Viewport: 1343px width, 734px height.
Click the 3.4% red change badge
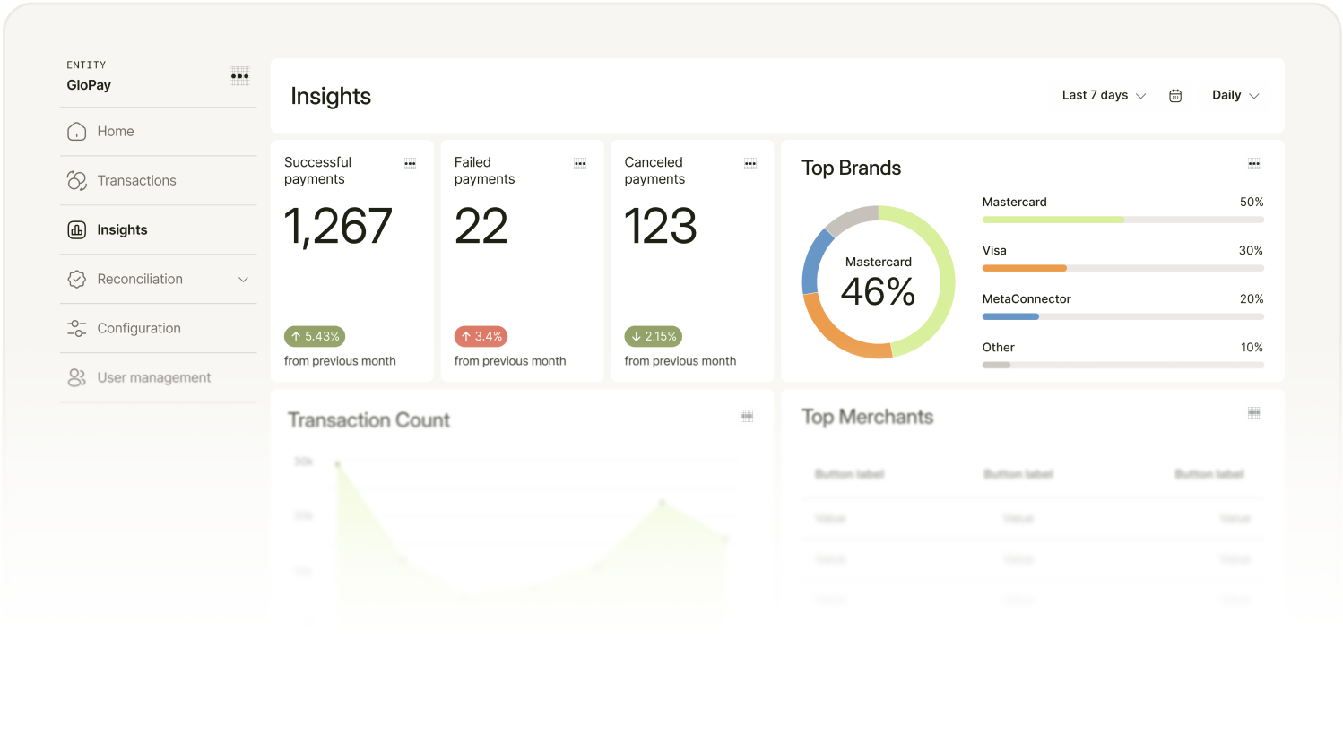pos(481,336)
